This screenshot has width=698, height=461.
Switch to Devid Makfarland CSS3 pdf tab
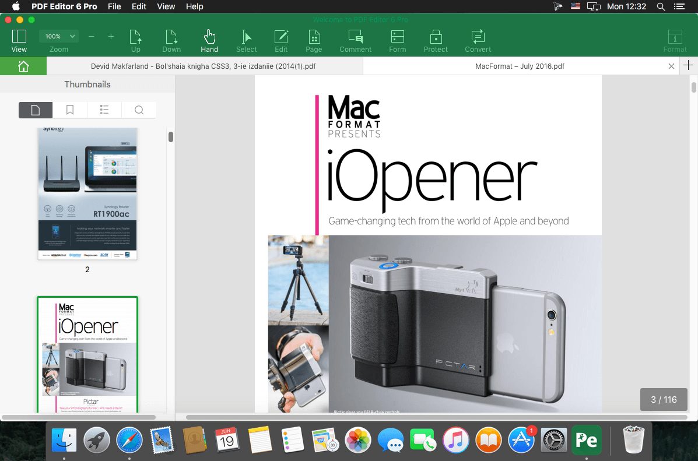(204, 66)
